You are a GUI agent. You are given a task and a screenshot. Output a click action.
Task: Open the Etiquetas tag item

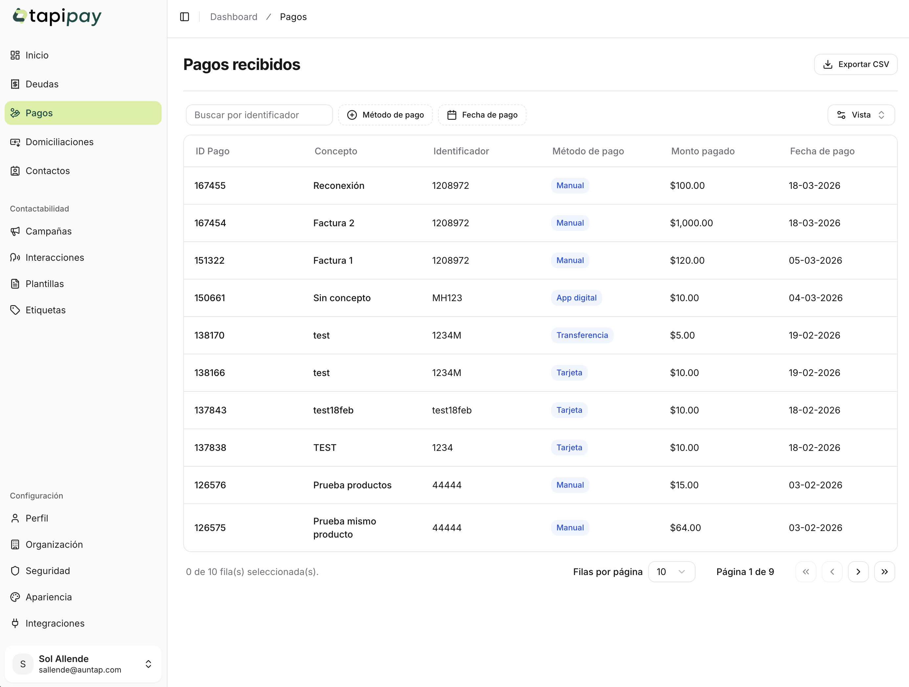coord(45,310)
